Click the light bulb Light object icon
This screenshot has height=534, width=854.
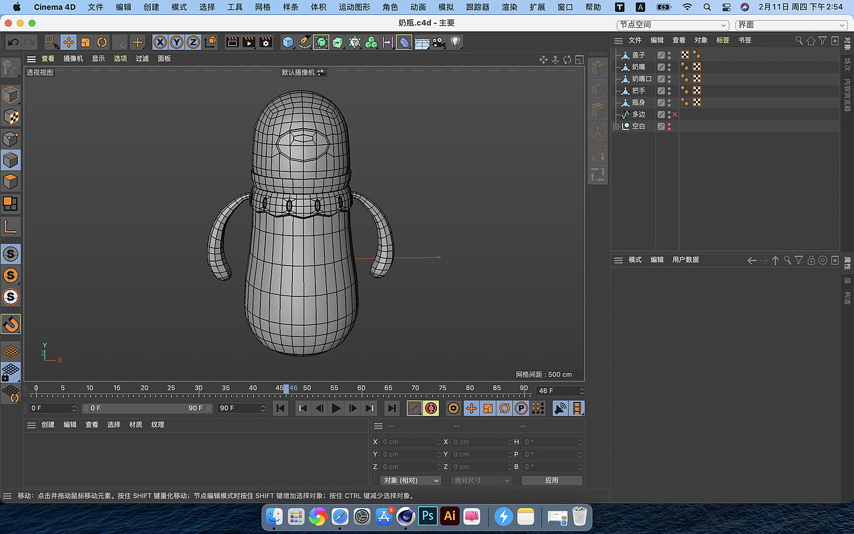tap(456, 42)
